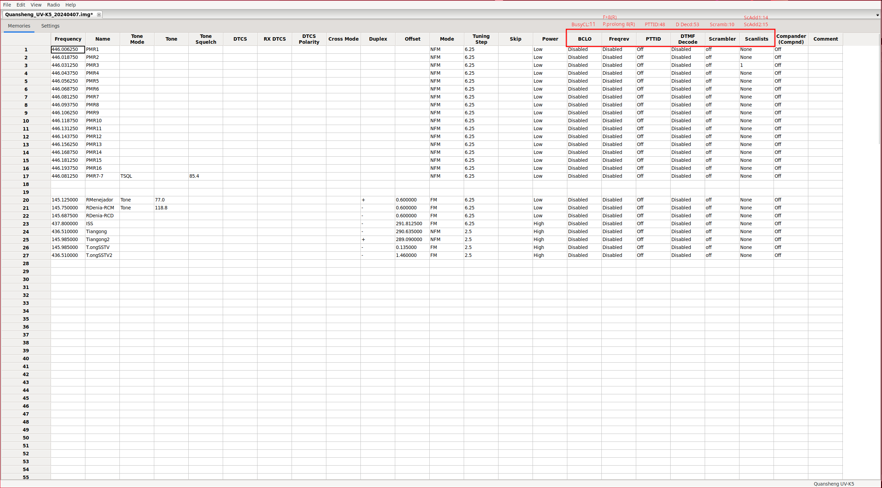Close the Quansheng_UV-K5 file tab
Viewport: 882px width, 488px height.
[x=99, y=14]
